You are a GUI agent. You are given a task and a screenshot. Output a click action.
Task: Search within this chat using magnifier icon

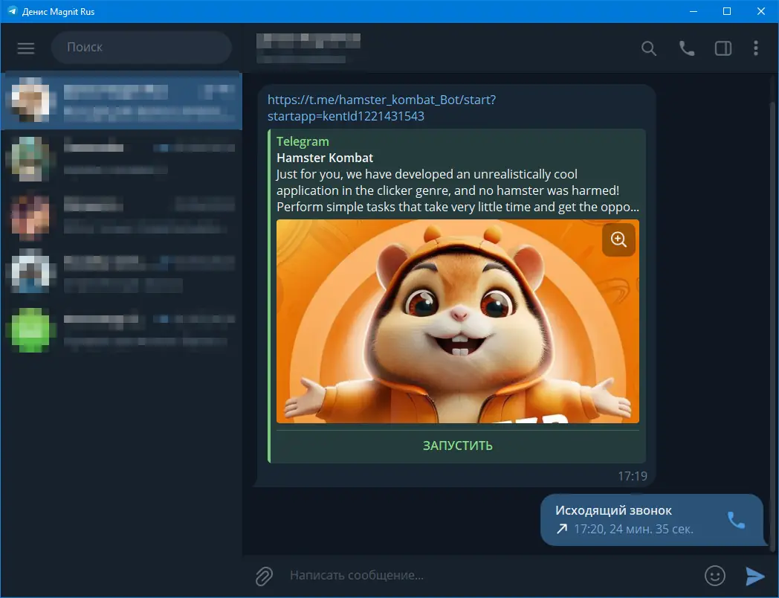pyautogui.click(x=648, y=48)
